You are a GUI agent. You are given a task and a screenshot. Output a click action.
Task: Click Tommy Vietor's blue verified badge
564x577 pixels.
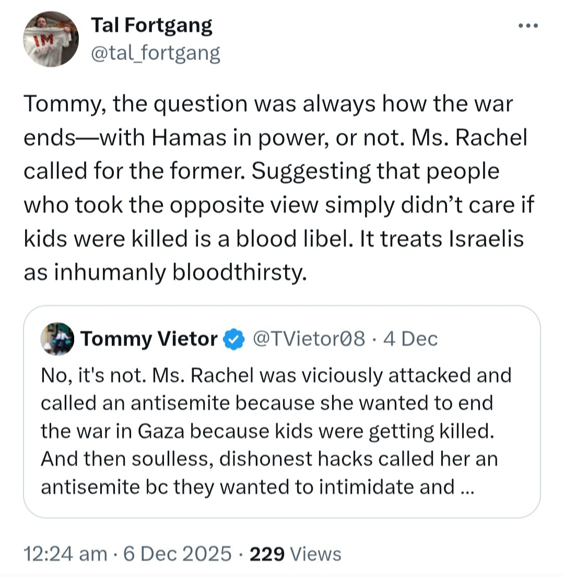(234, 339)
